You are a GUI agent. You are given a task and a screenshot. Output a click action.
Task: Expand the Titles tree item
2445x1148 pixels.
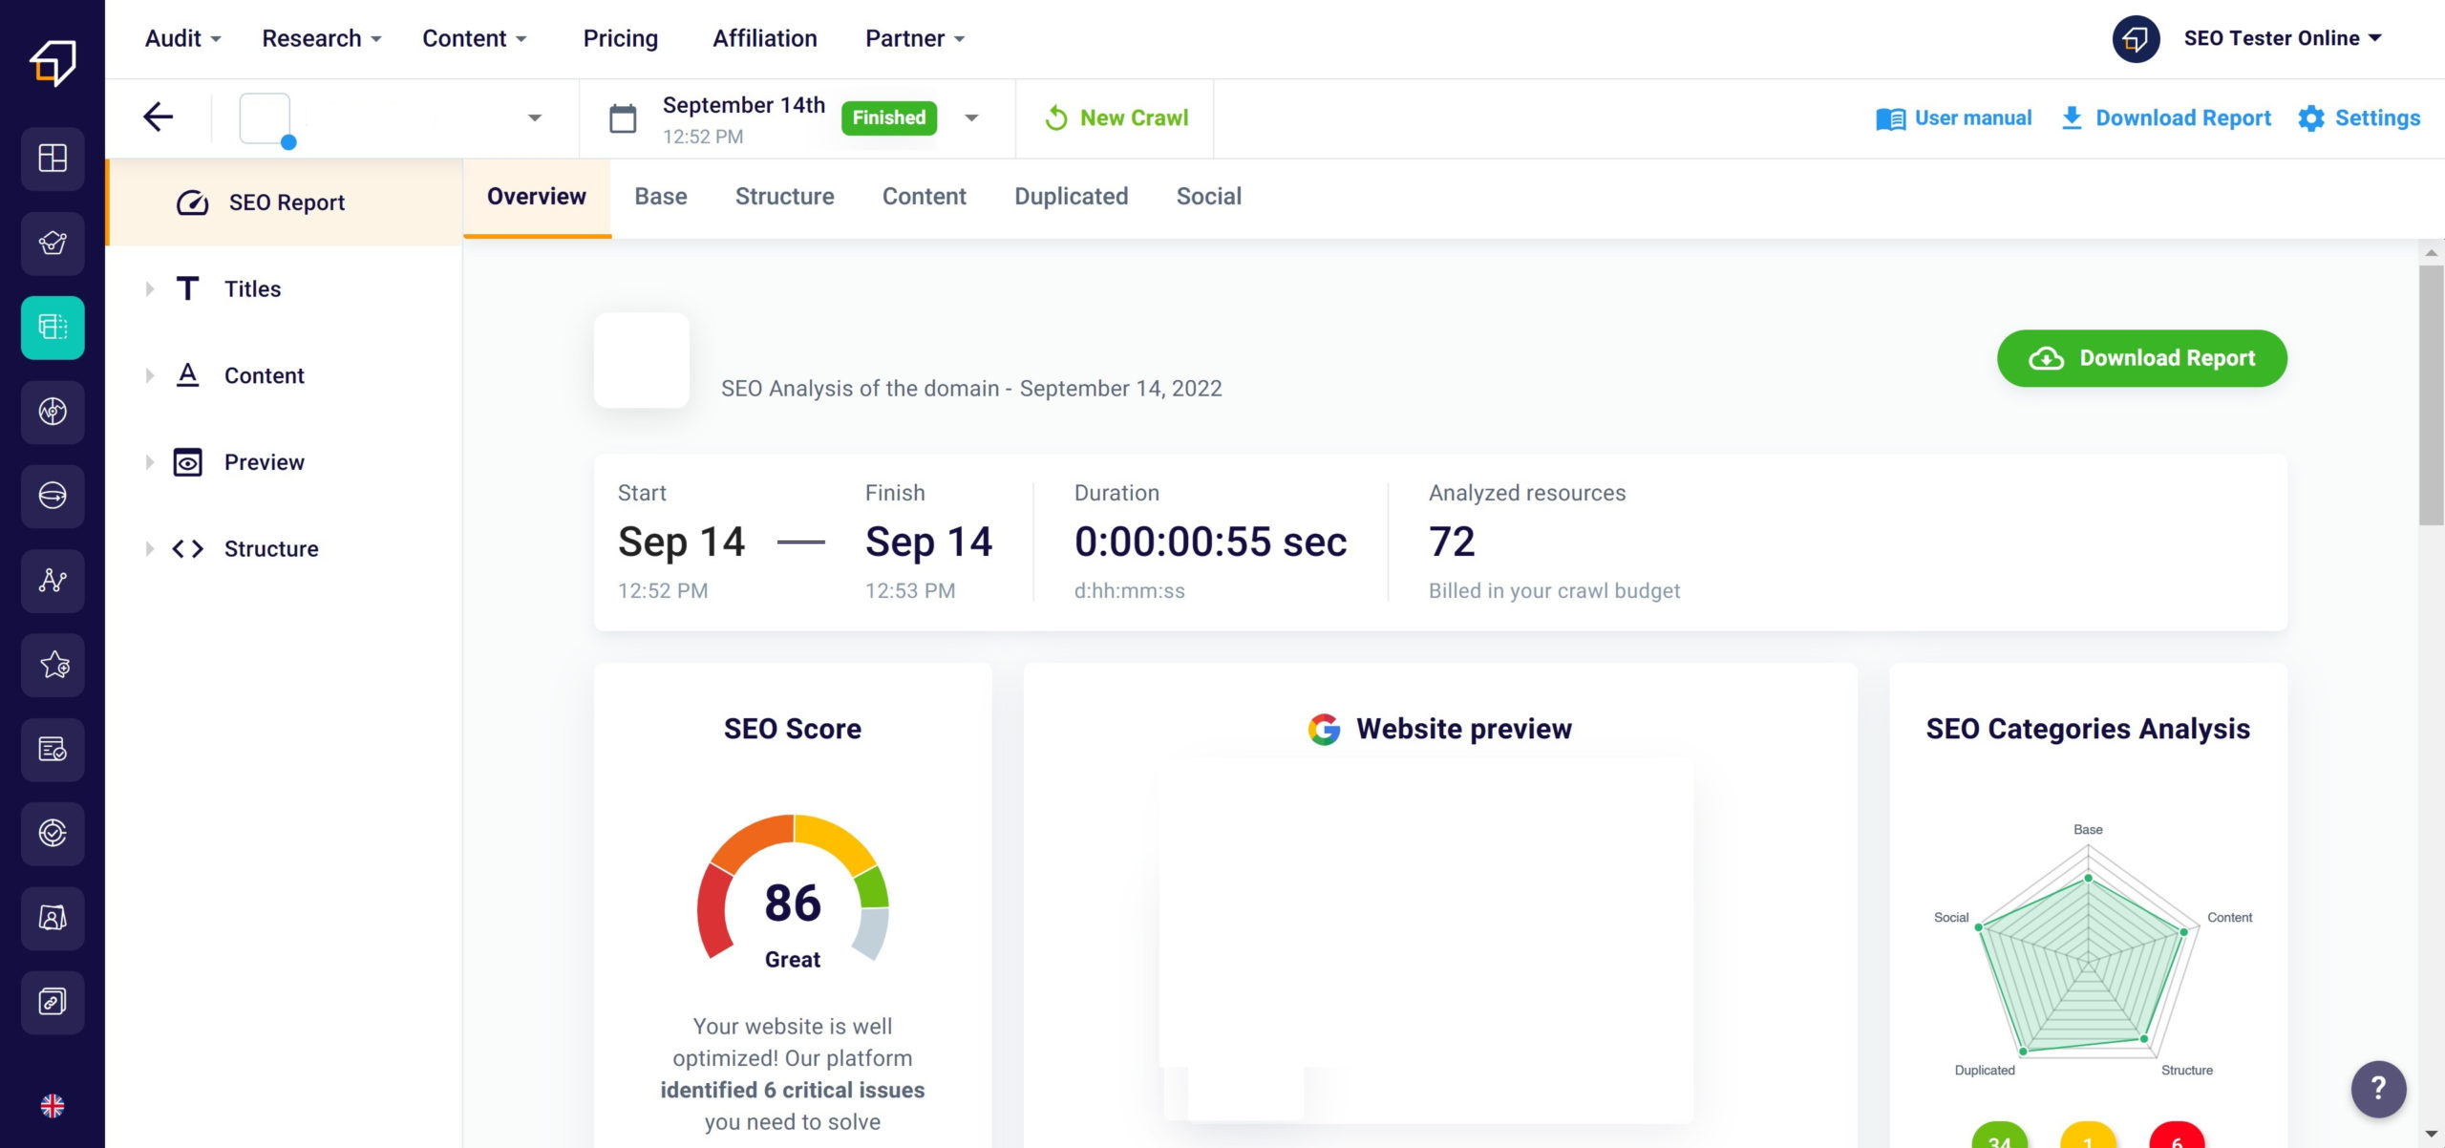pos(150,289)
